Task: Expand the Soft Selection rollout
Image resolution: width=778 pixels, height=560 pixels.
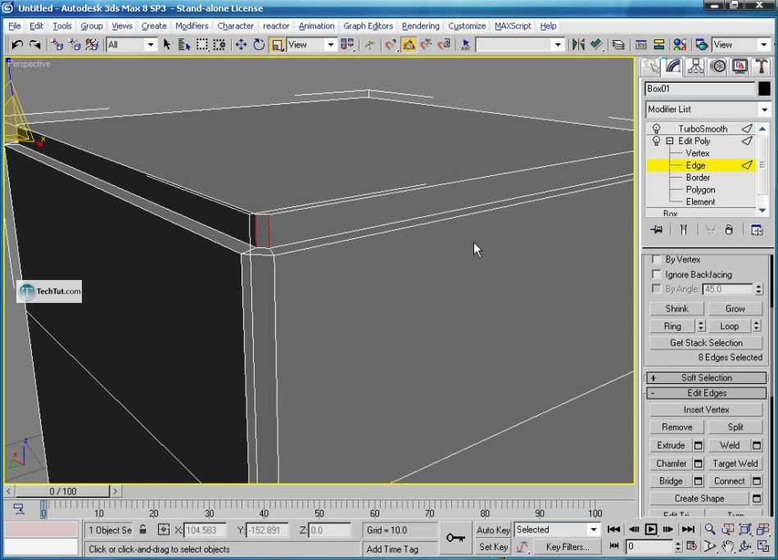Action: tap(707, 378)
